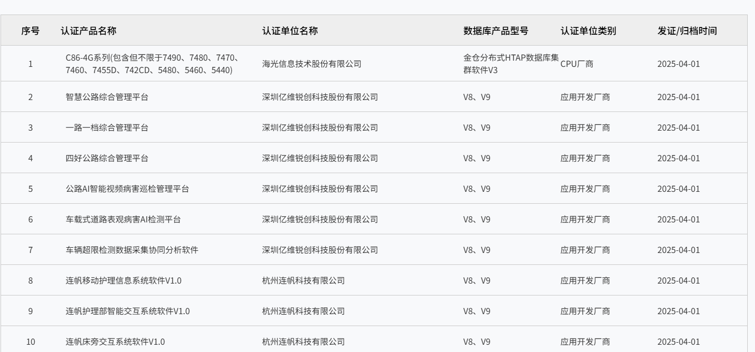This screenshot has height=352, width=755.
Task: Click the 数据库产品型号 column header
Action: click(x=496, y=31)
